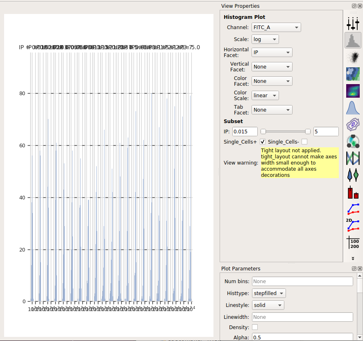Enable the Density checkbox
363x341 pixels.
(255, 327)
